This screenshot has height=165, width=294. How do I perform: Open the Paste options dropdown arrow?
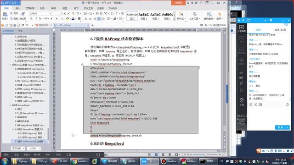tap(8, 18)
